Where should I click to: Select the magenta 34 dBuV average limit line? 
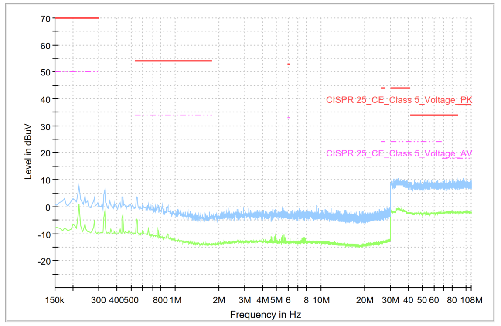coord(173,115)
